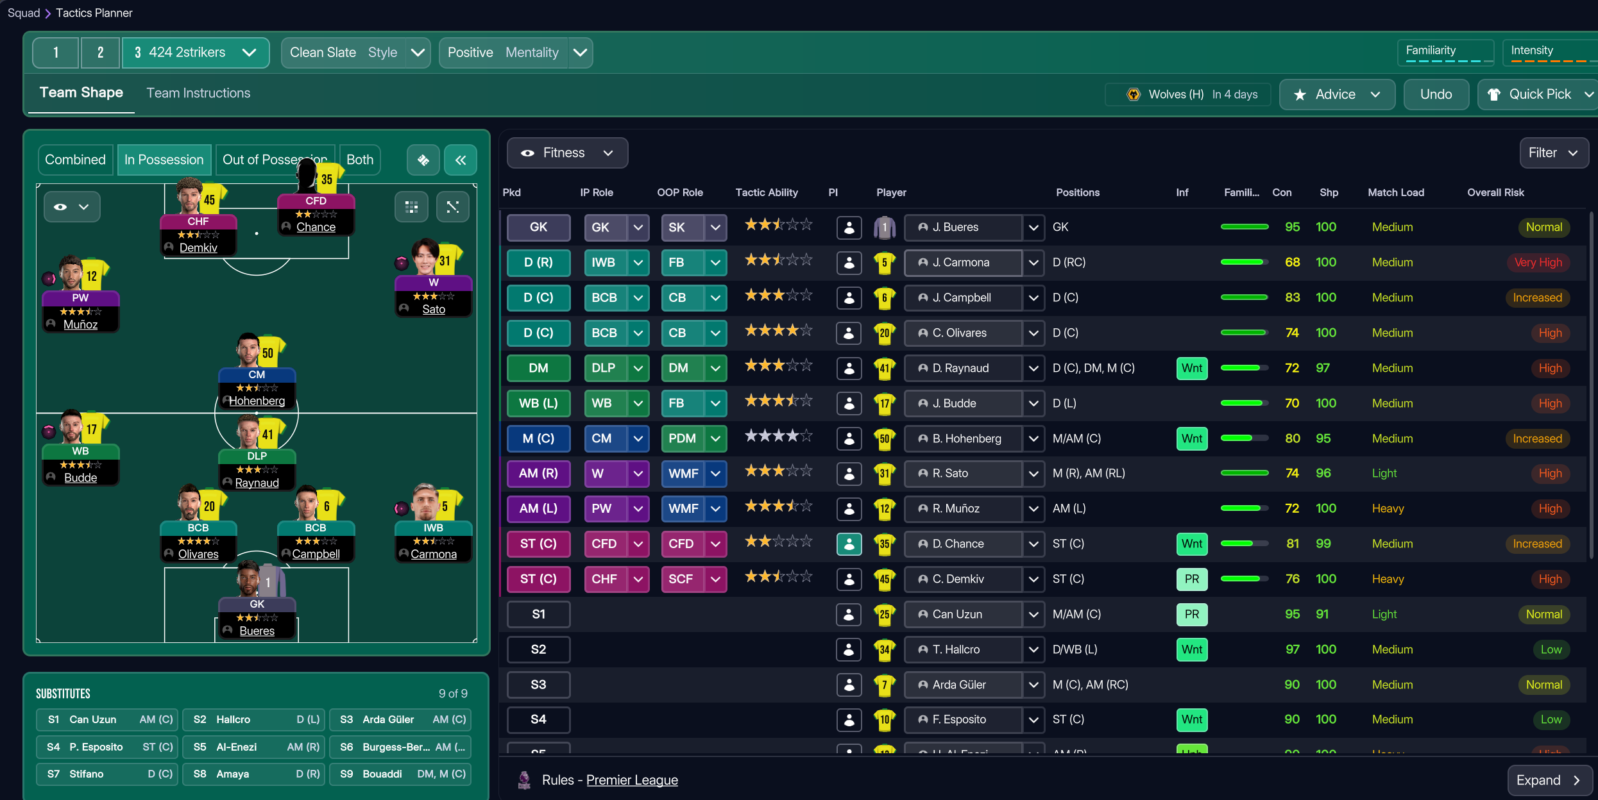
Task: Click shirt number 5 icon for J. Carmona
Action: coord(885,262)
